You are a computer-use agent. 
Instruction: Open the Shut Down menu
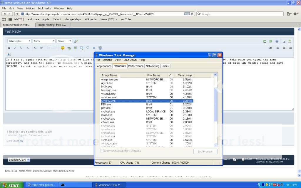(x=130, y=60)
